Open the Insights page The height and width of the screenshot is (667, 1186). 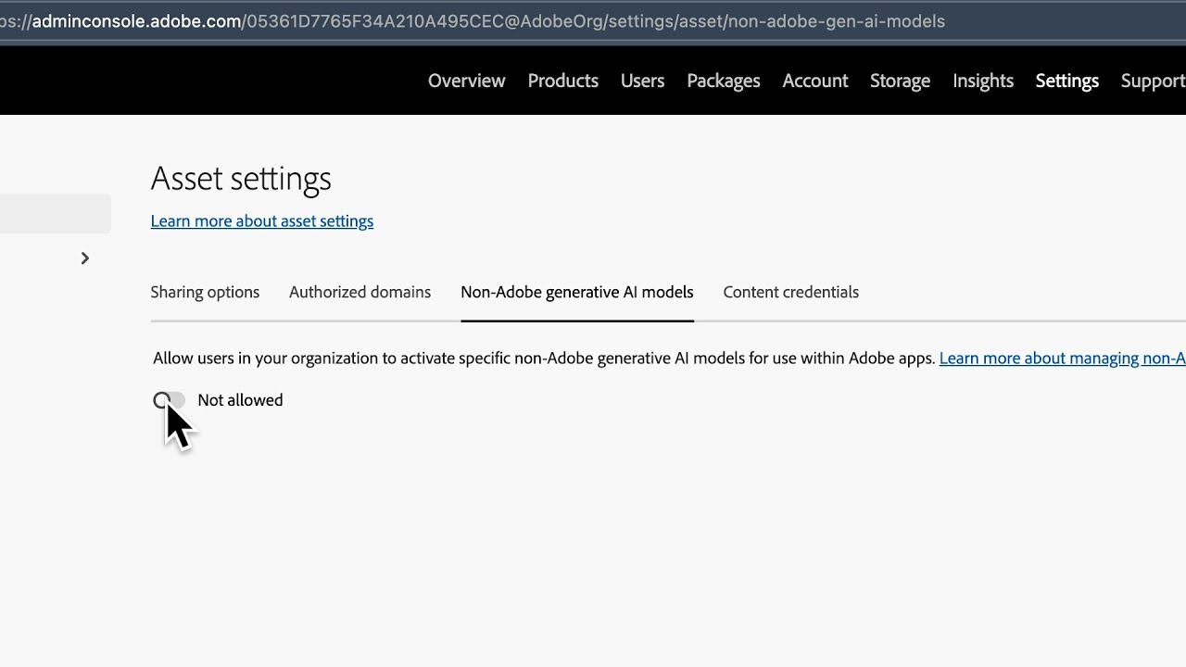point(983,82)
